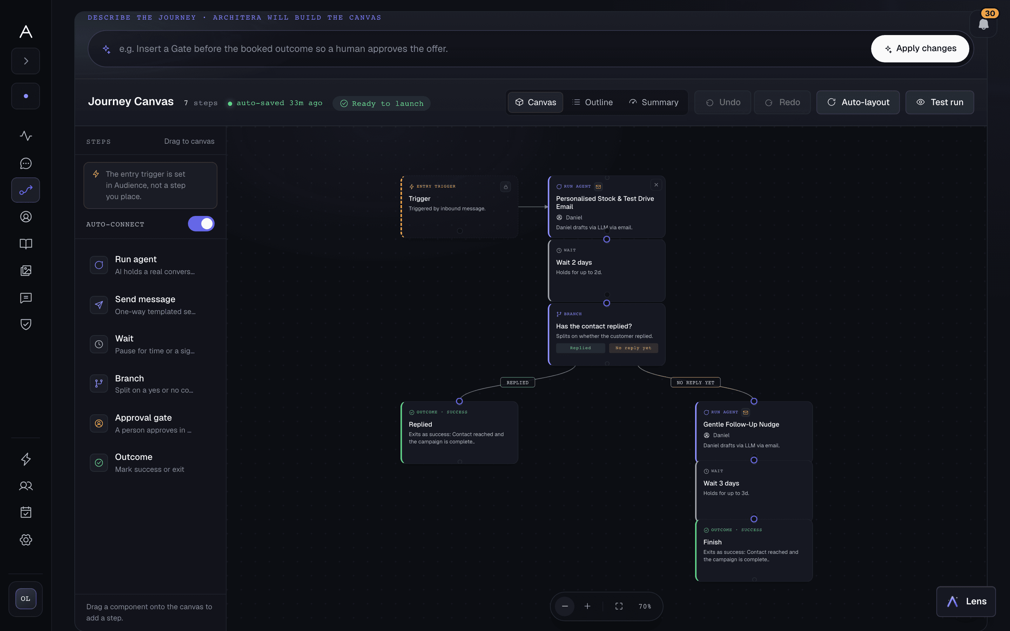Select the Wait step component
The image size is (1010, 631).
click(x=151, y=344)
